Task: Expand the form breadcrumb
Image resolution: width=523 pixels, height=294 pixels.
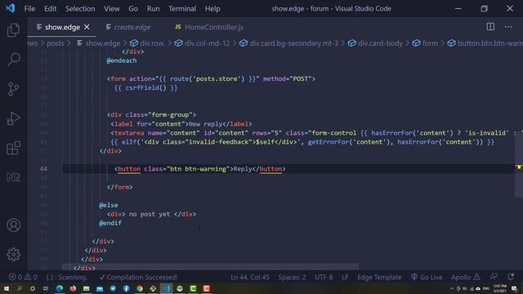Action: click(x=425, y=43)
